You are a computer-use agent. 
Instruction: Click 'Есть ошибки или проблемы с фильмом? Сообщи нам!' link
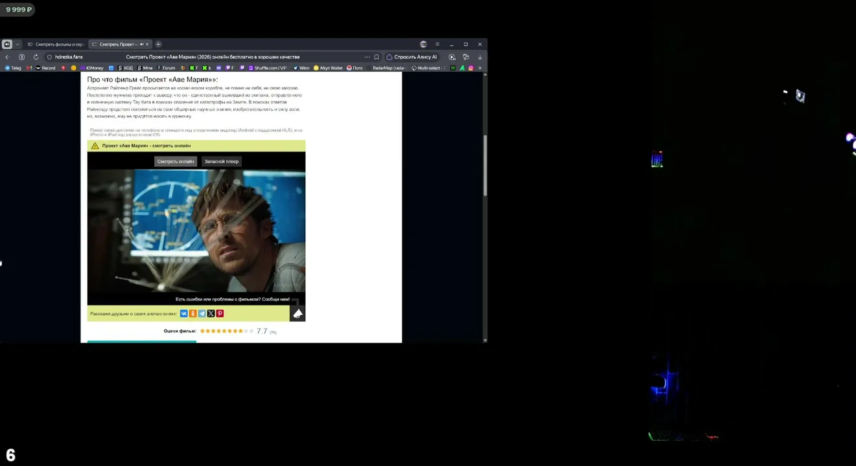click(233, 299)
